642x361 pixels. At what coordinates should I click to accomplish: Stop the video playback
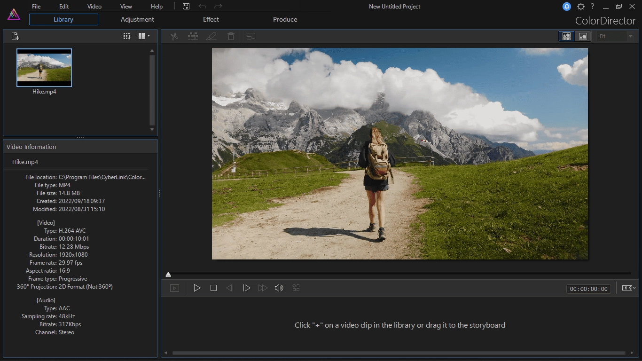click(x=213, y=288)
